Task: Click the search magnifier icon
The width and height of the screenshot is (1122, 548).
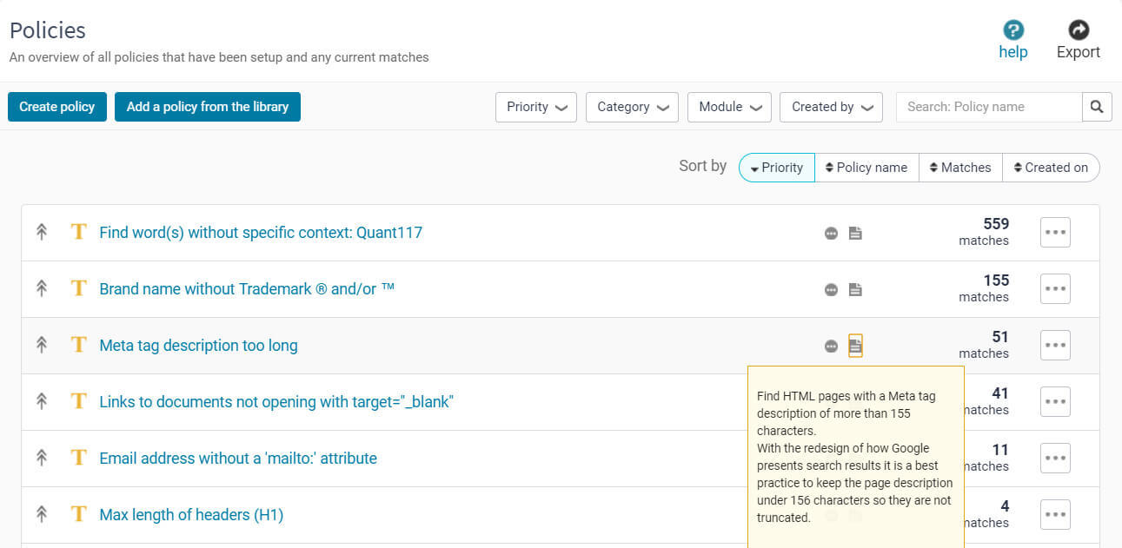Action: [1097, 107]
